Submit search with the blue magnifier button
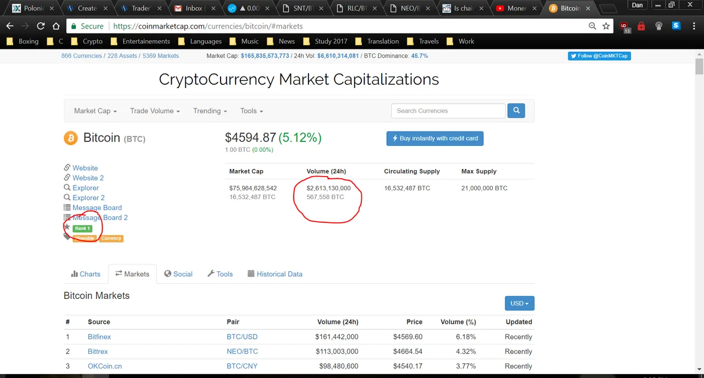 pyautogui.click(x=516, y=111)
